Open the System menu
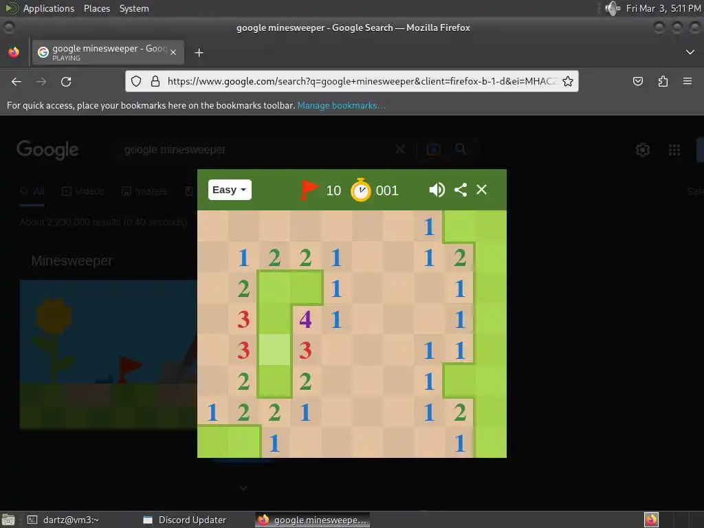Image resolution: width=704 pixels, height=528 pixels. (134, 8)
